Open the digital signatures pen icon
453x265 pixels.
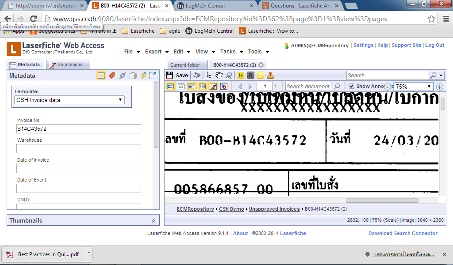(143, 76)
